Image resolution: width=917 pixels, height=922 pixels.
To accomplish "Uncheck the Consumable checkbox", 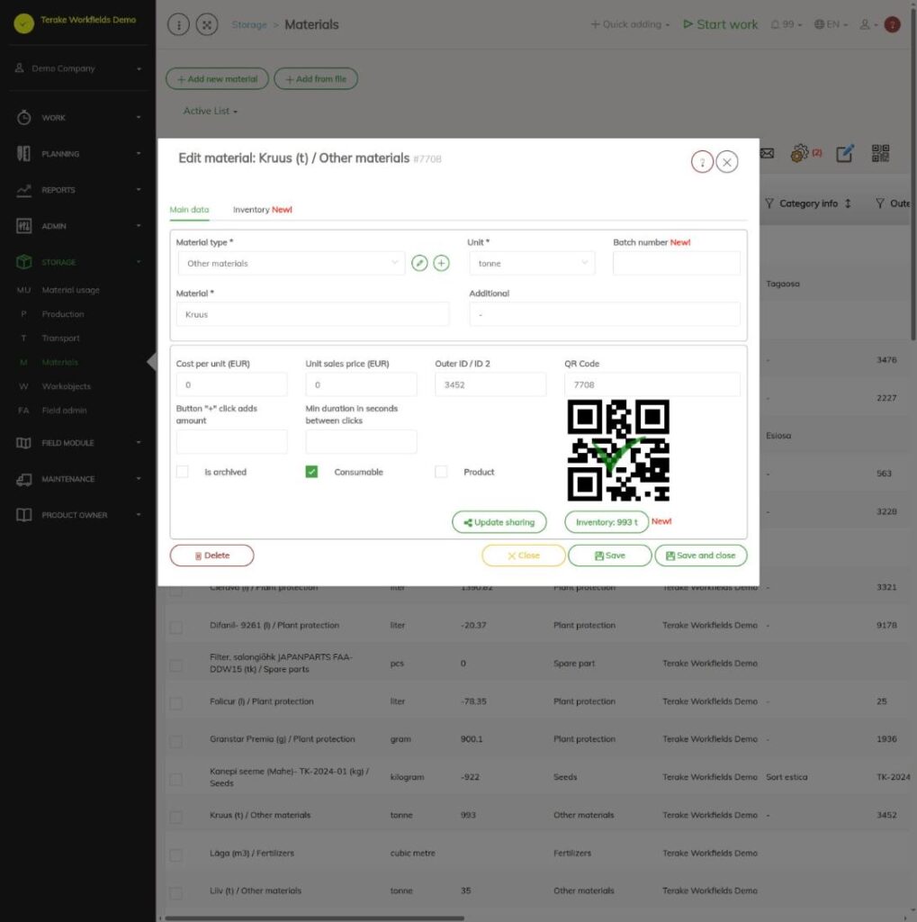I will pyautogui.click(x=311, y=472).
